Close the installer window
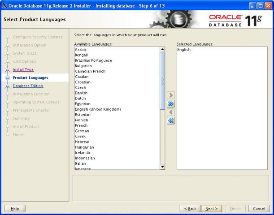The image size is (274, 215). (x=268, y=6)
